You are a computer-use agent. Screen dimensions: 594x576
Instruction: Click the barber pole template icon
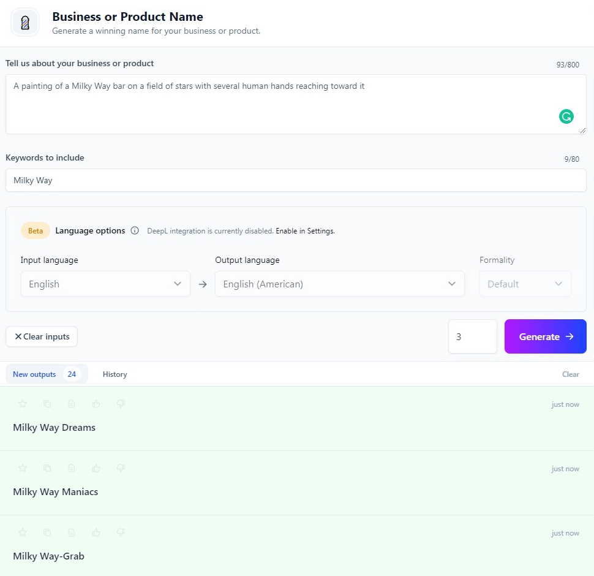25,23
